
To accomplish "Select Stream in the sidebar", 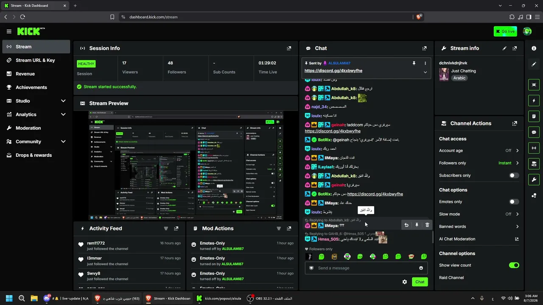I will point(36,47).
